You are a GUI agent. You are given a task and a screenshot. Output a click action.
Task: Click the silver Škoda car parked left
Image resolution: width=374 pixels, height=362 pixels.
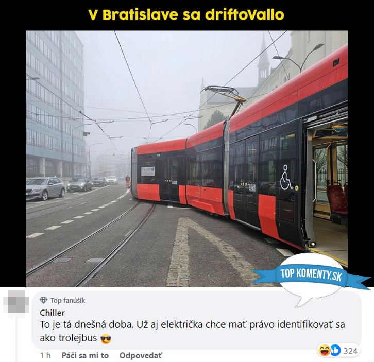(x=45, y=188)
